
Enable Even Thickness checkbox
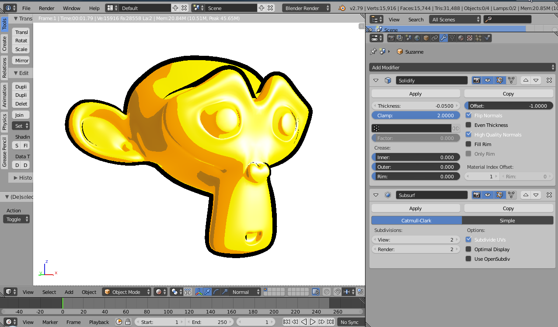coord(469,125)
